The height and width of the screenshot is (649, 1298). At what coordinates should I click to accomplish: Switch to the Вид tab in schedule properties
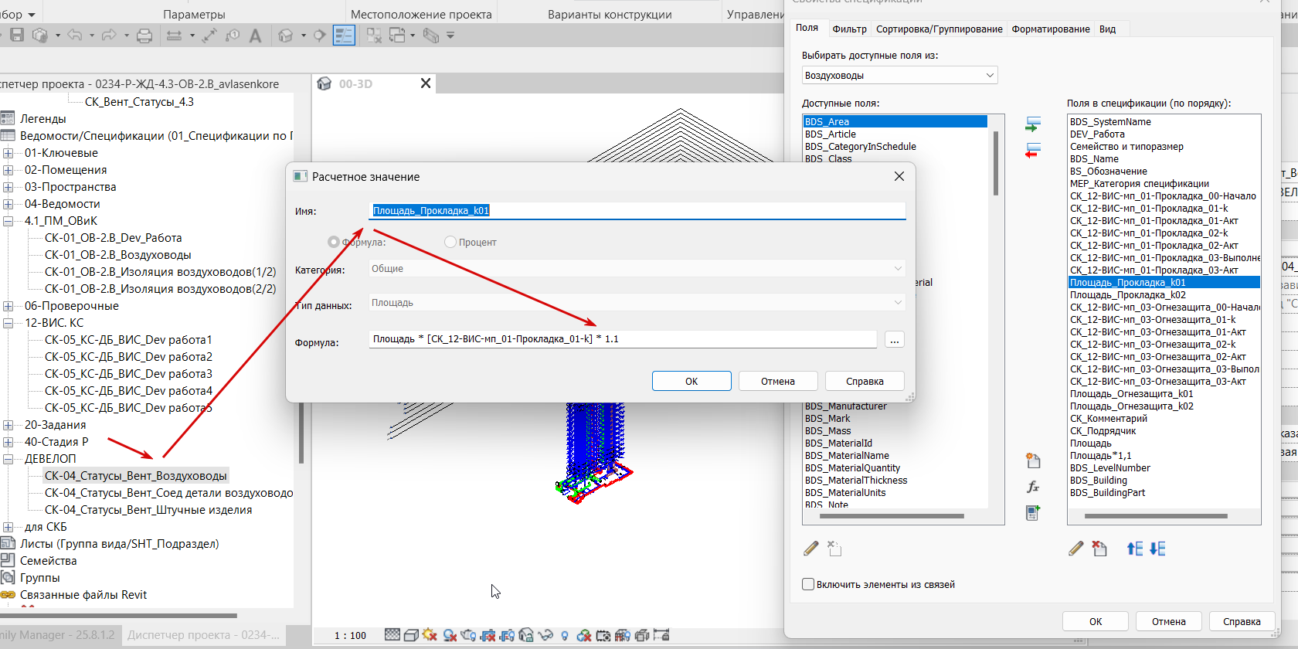(1108, 29)
